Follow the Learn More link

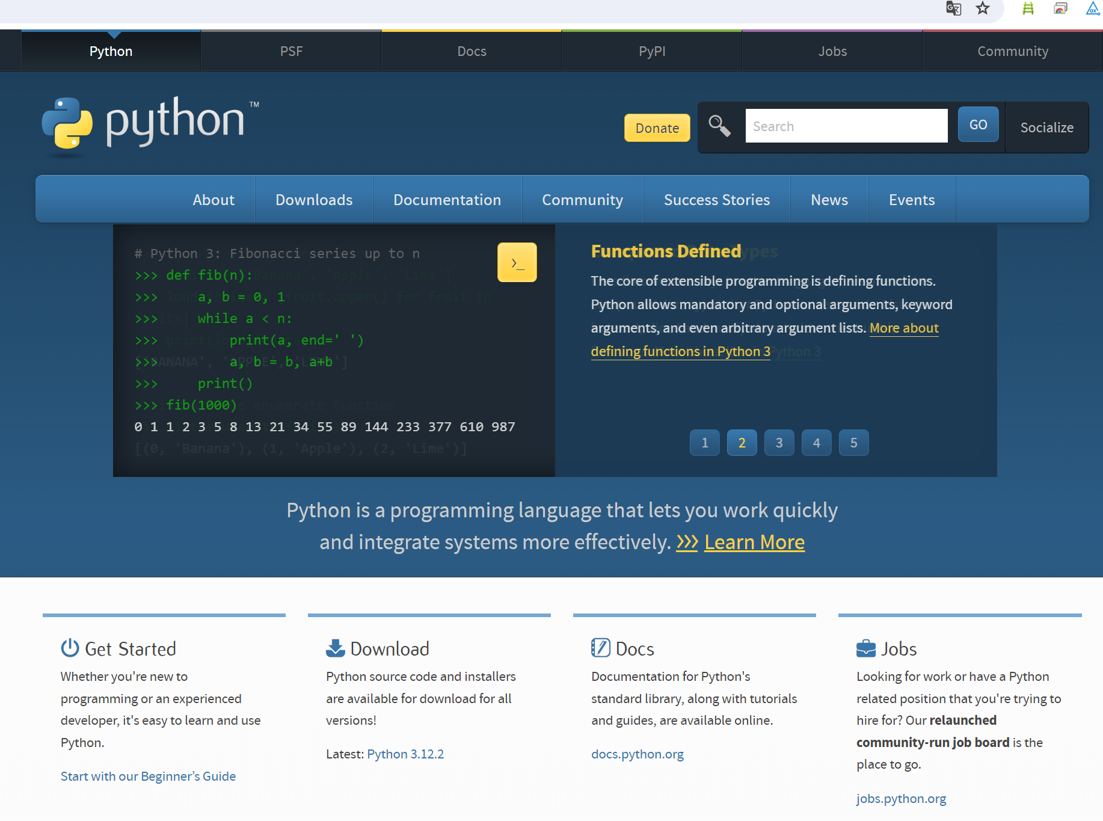pyautogui.click(x=754, y=542)
